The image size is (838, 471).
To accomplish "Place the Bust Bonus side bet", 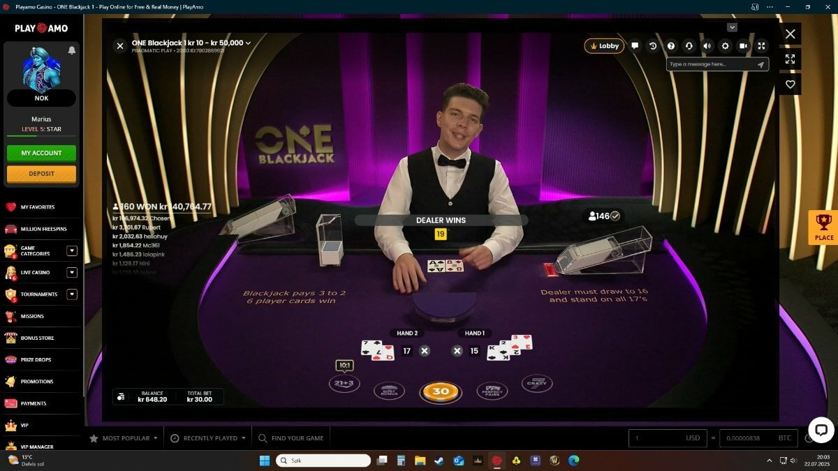I will point(389,391).
